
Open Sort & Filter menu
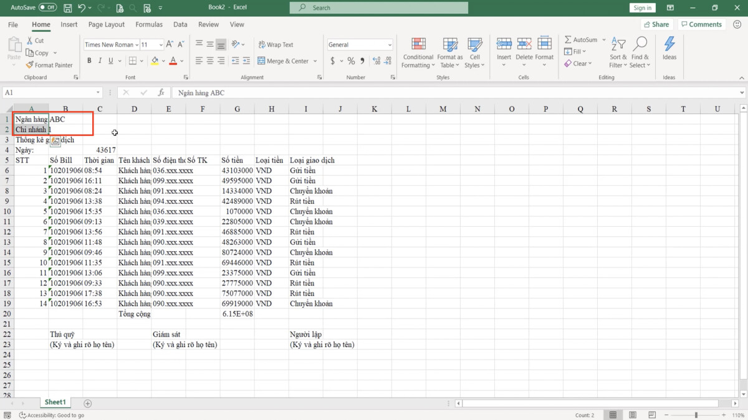point(618,54)
